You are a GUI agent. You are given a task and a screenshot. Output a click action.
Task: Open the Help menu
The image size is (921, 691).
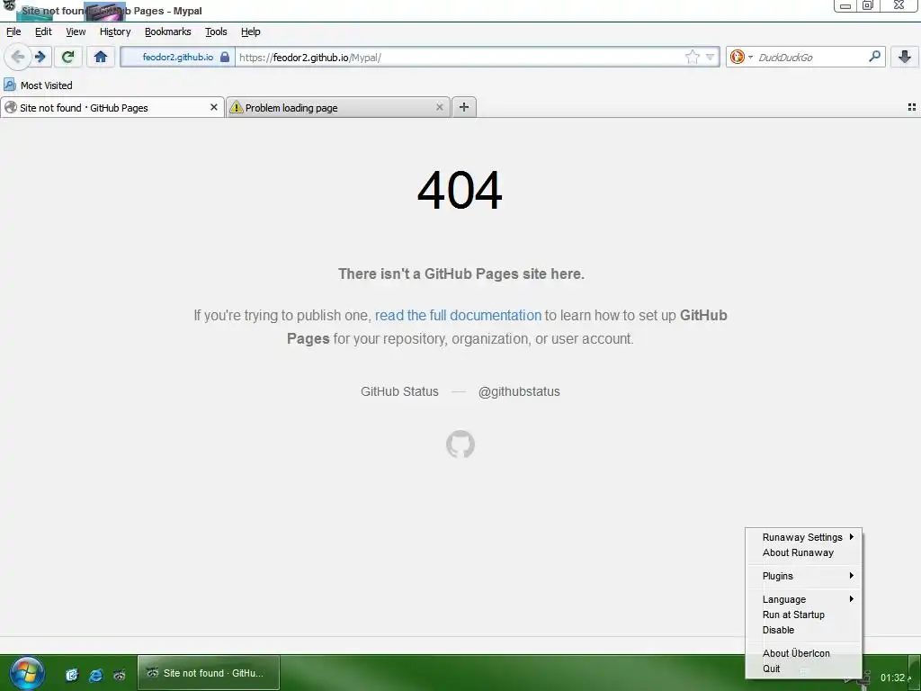(251, 31)
